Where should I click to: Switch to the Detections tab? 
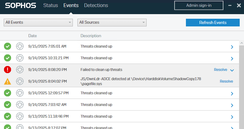(96, 6)
